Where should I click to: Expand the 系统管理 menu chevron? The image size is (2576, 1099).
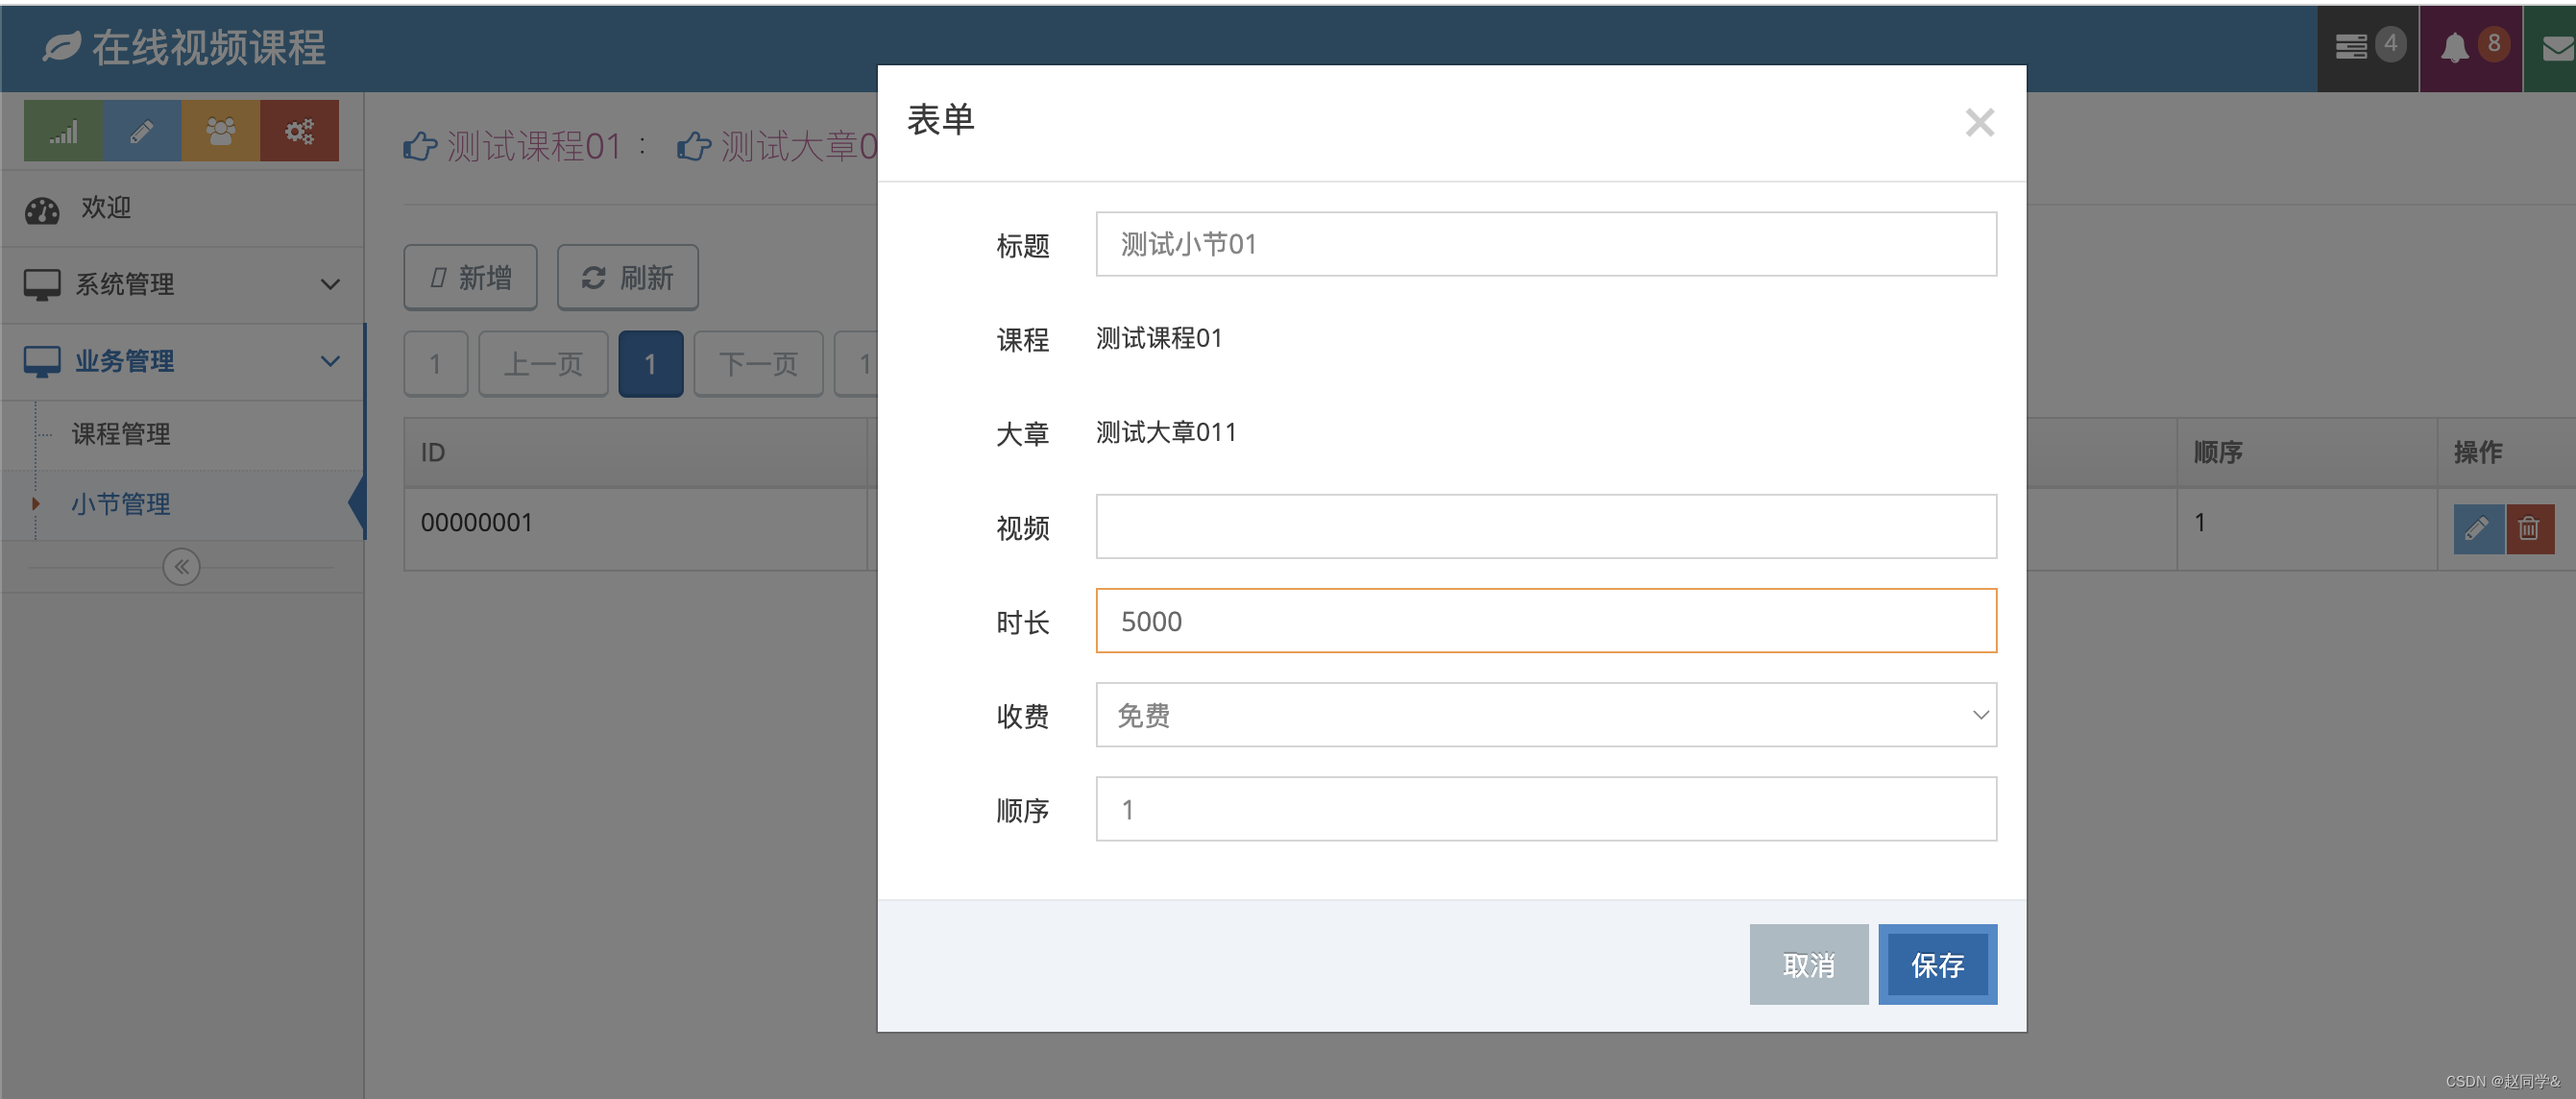pos(330,284)
